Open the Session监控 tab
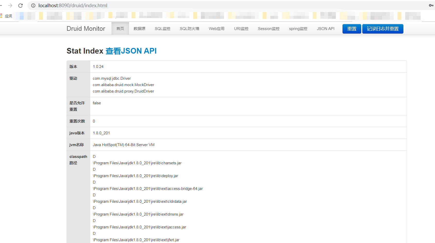This screenshot has height=243, width=435. pyautogui.click(x=269, y=28)
